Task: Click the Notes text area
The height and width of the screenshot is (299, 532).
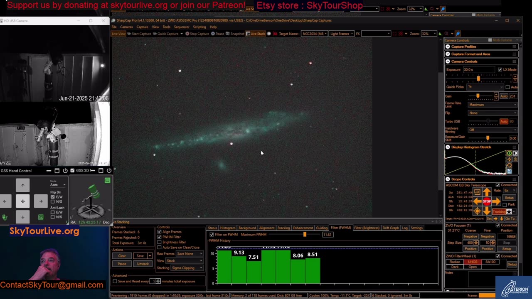Action: (x=493, y=279)
